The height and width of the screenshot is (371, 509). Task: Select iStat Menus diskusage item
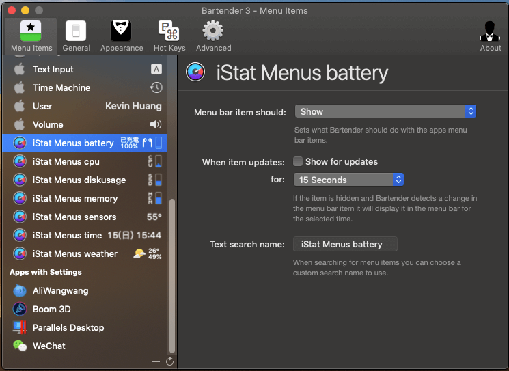(x=85, y=180)
